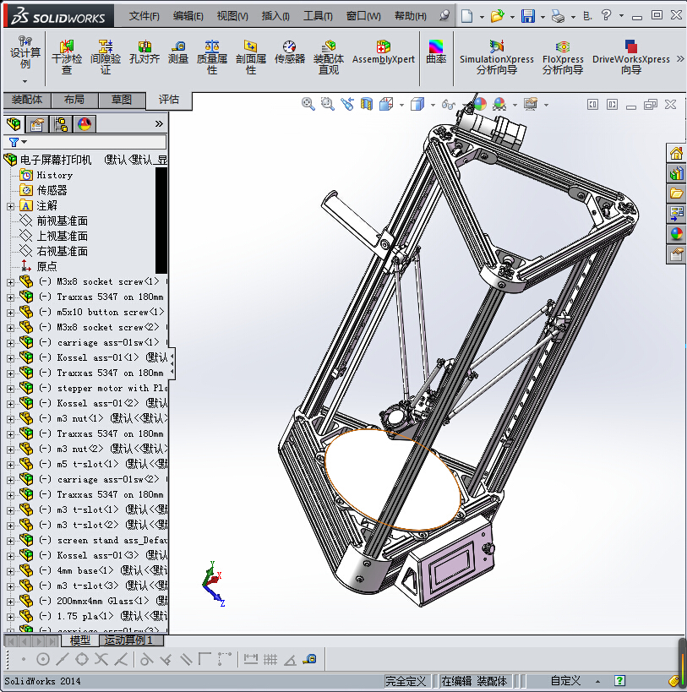The width and height of the screenshot is (687, 692).
Task: Launch AssemblyXpert
Action: pyautogui.click(x=384, y=52)
